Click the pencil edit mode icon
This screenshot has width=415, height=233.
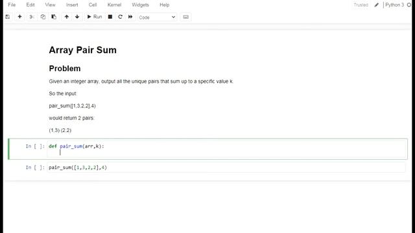(376, 5)
